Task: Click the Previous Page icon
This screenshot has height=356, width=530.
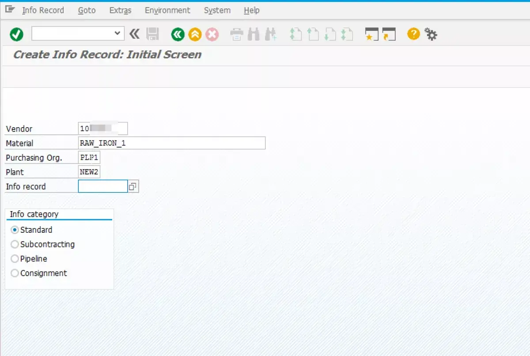Action: click(x=313, y=34)
